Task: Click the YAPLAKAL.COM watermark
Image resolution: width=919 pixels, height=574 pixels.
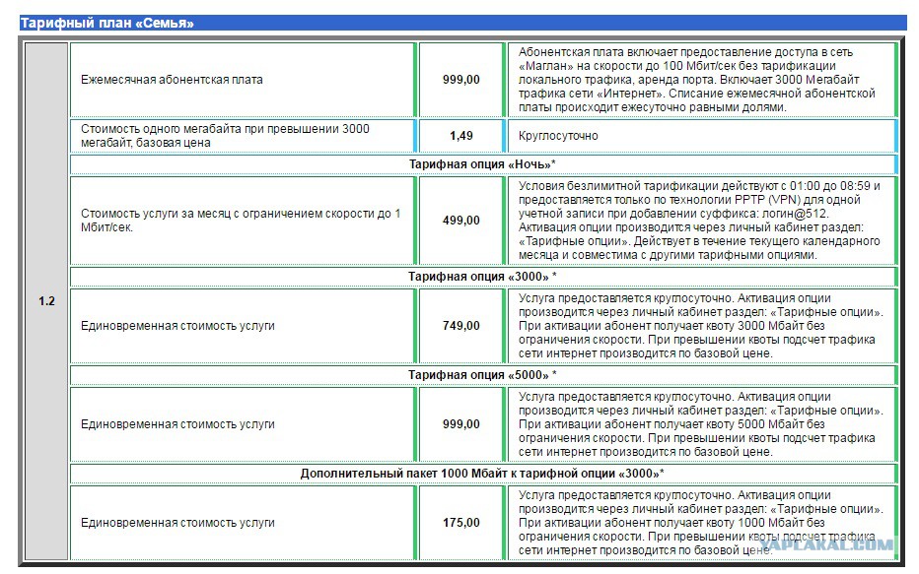Action: tap(828, 545)
